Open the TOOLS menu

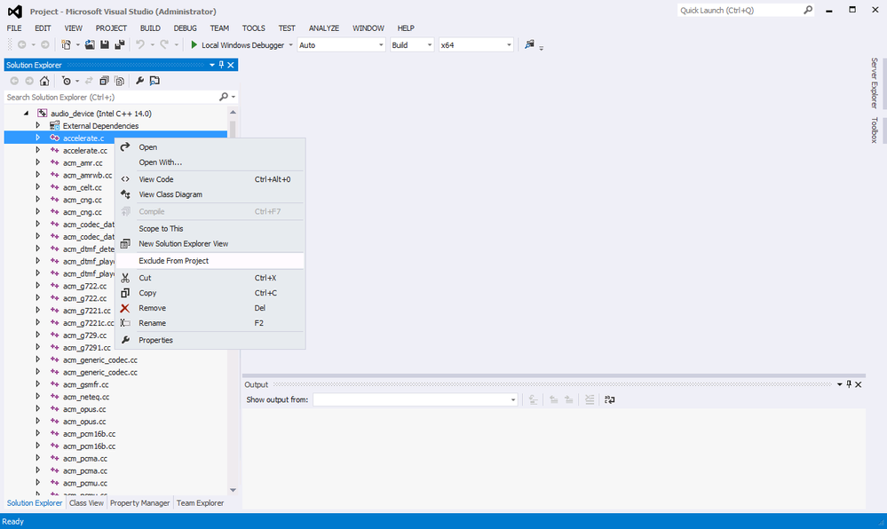coord(253,28)
